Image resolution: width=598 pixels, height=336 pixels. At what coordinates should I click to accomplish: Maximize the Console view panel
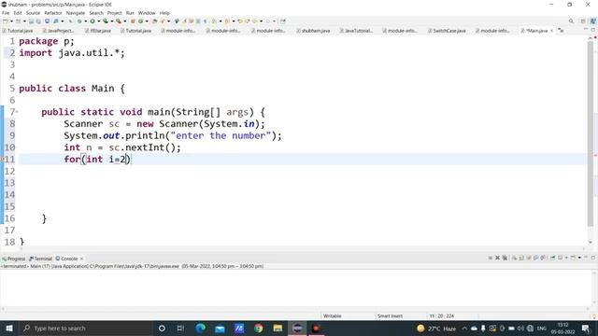tap(593, 258)
